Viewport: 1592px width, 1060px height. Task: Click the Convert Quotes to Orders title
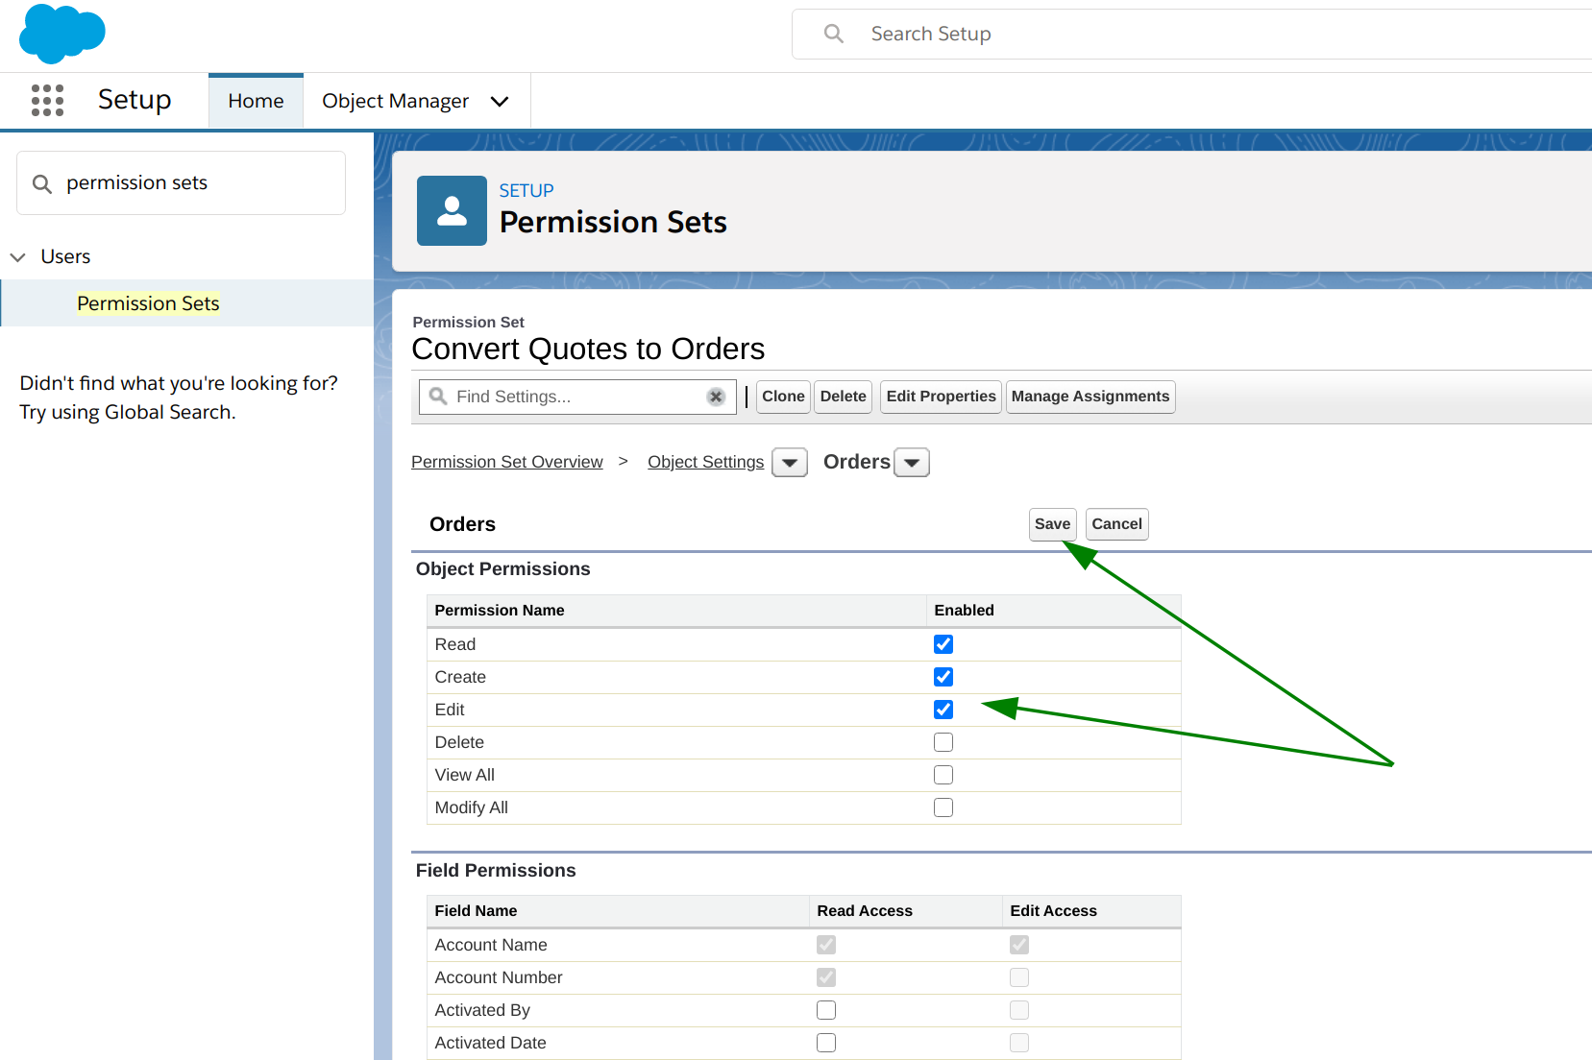[588, 349]
